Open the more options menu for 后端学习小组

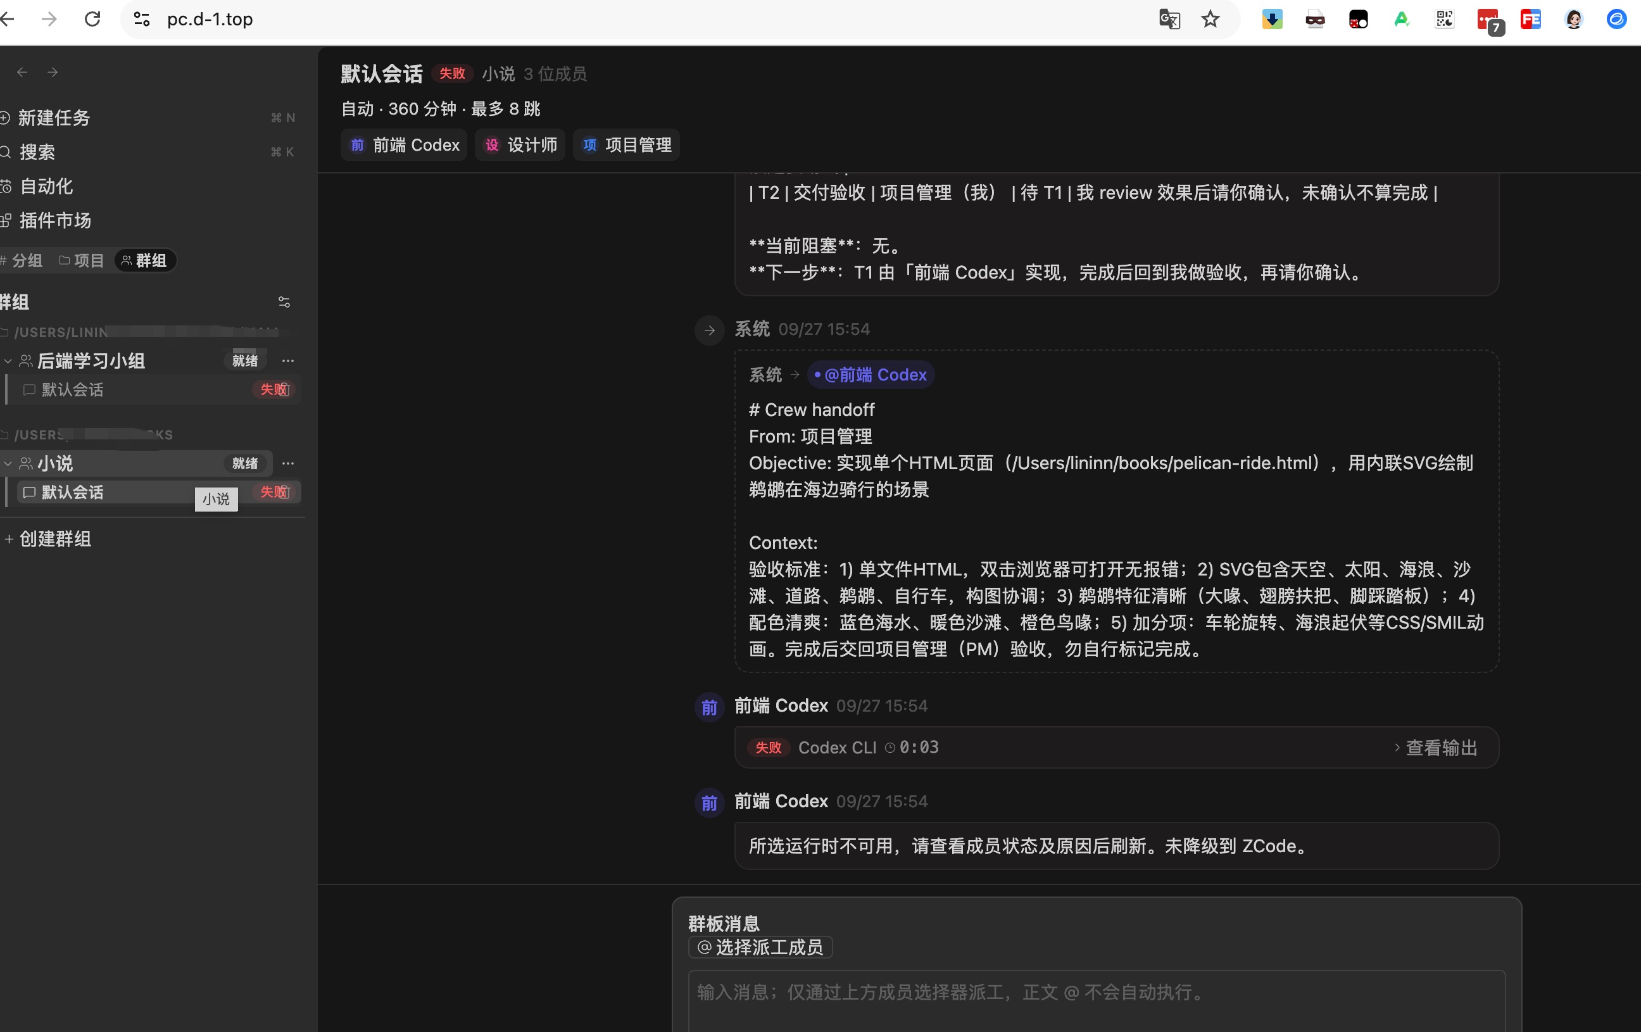point(288,361)
